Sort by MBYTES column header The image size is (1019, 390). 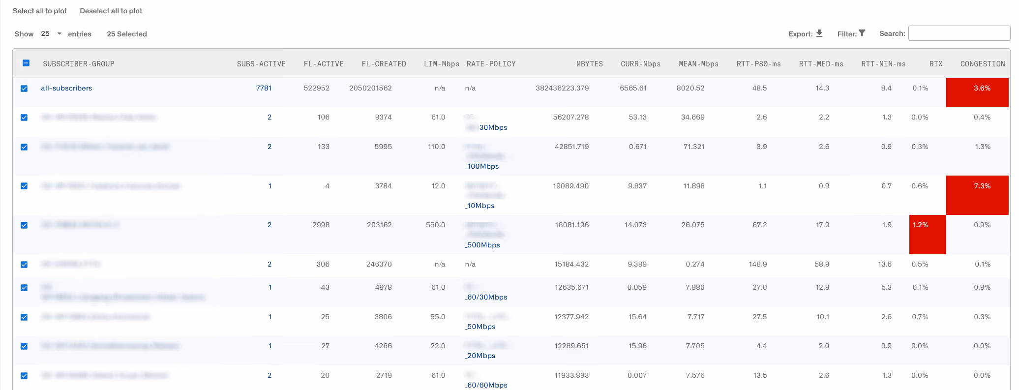point(590,64)
